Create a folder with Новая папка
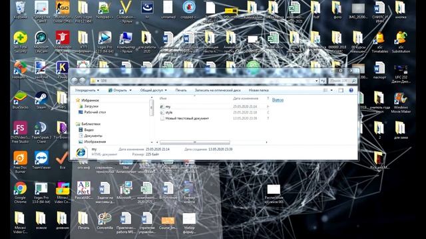Screen dimensions: 426x239 [x=259, y=90]
